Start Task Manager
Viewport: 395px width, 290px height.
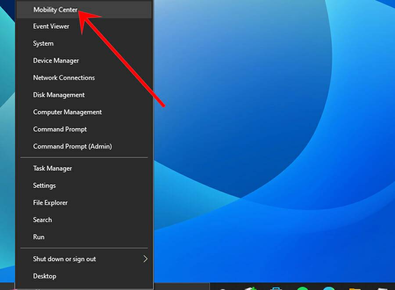(52, 168)
